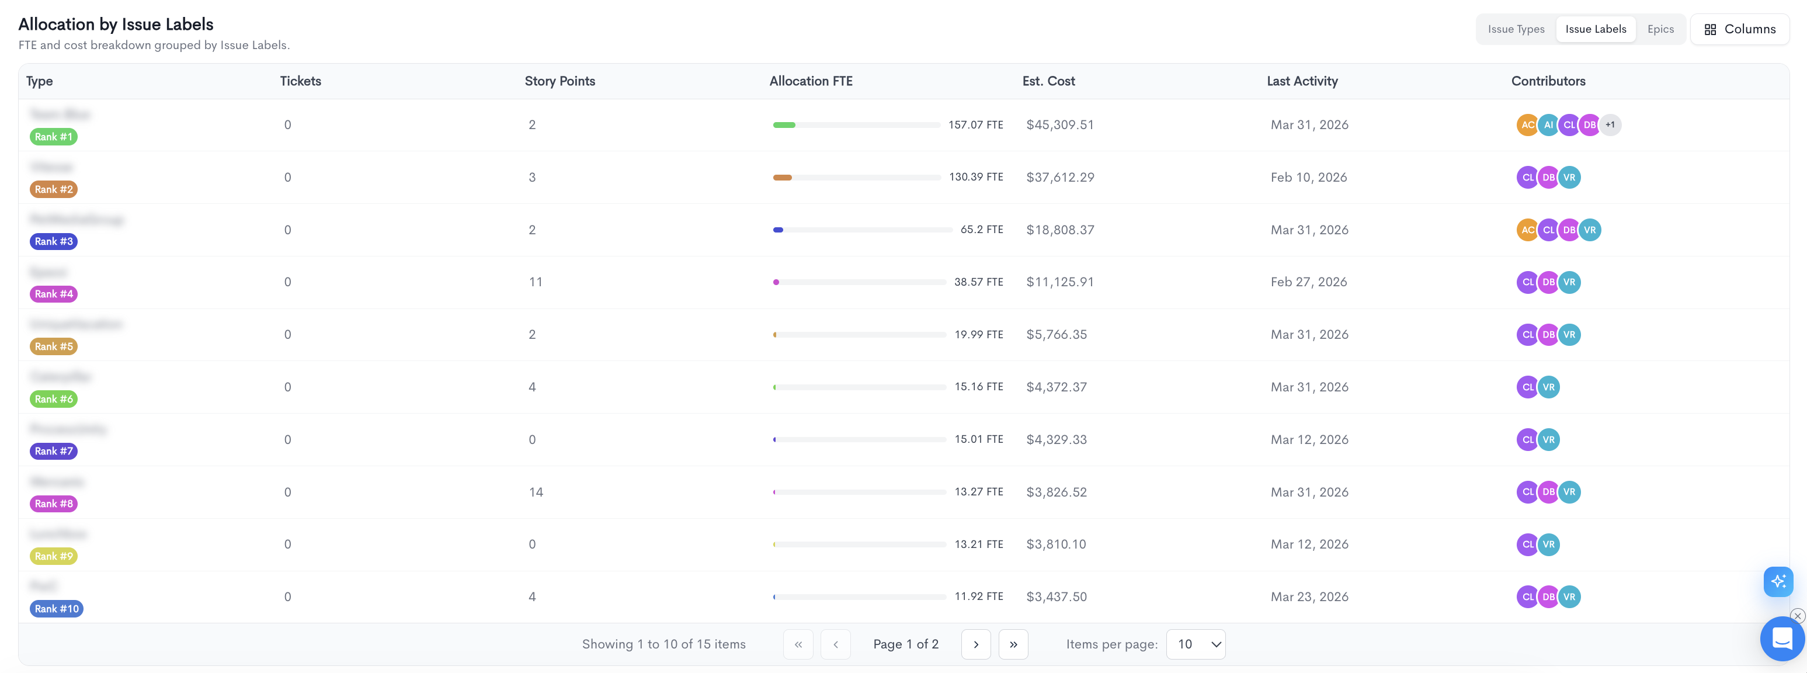
Task: Open the items per page dropdown
Action: [1196, 644]
